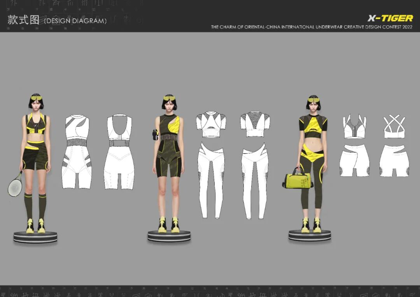Image resolution: width=420 pixels, height=297 pixels.
Task: Click the arm-mounted phone holder on middle model
Action: tap(155, 135)
